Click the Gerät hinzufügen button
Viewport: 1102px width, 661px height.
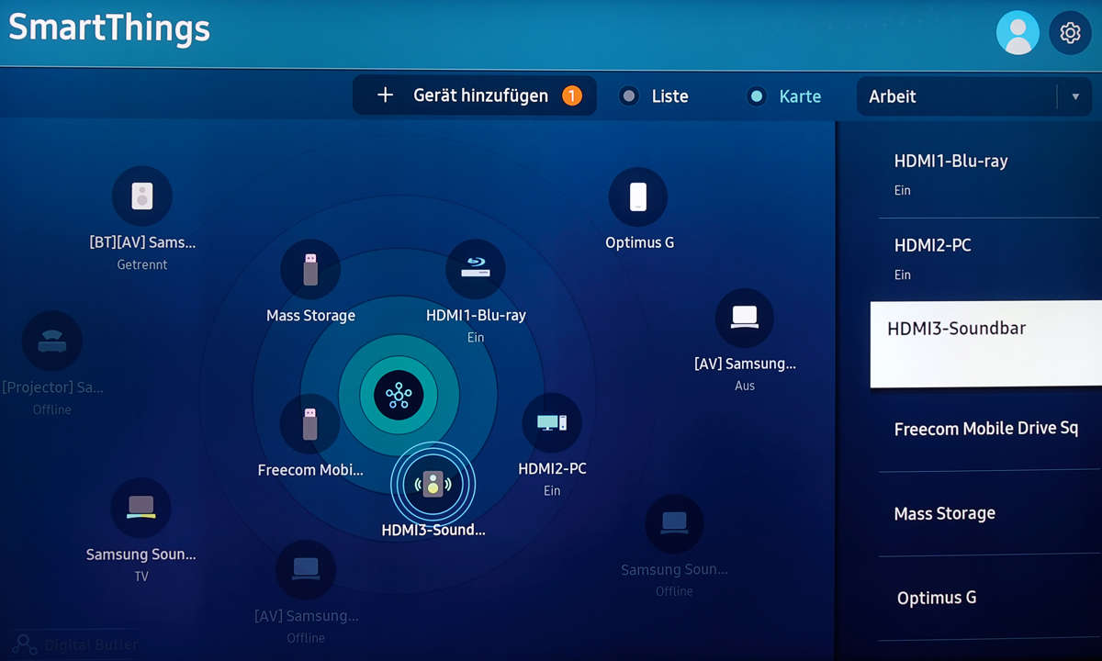pyautogui.click(x=475, y=95)
